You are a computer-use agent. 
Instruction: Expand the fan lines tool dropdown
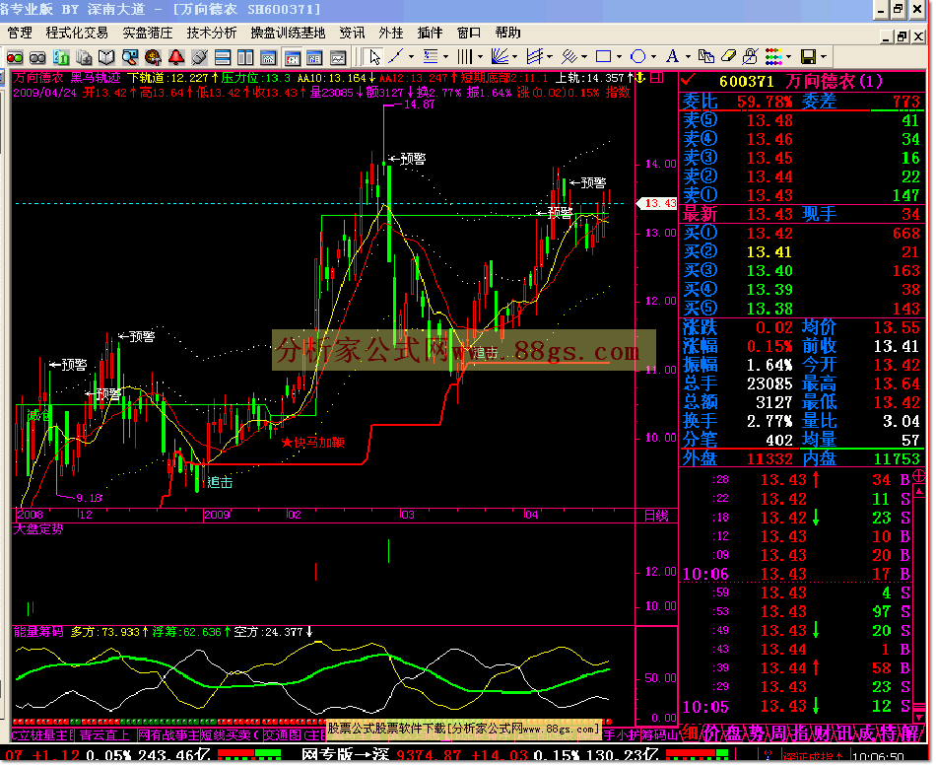click(514, 57)
